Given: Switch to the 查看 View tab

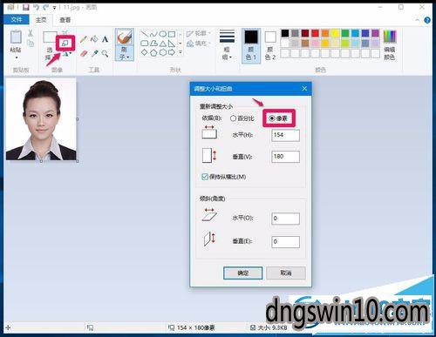Looking at the screenshot, I should coord(65,20).
